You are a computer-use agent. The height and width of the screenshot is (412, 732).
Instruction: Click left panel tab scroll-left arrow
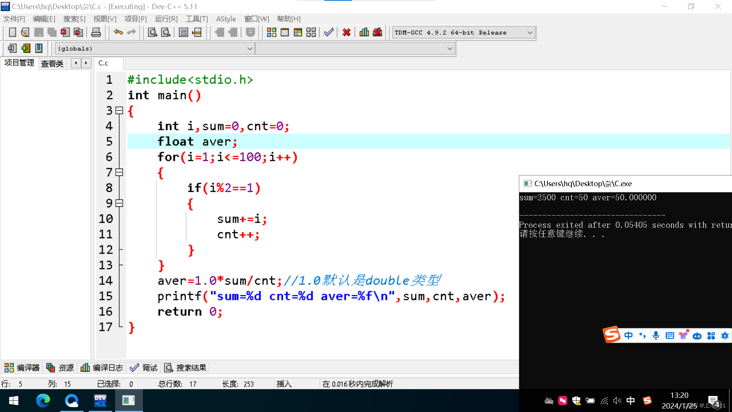76,63
